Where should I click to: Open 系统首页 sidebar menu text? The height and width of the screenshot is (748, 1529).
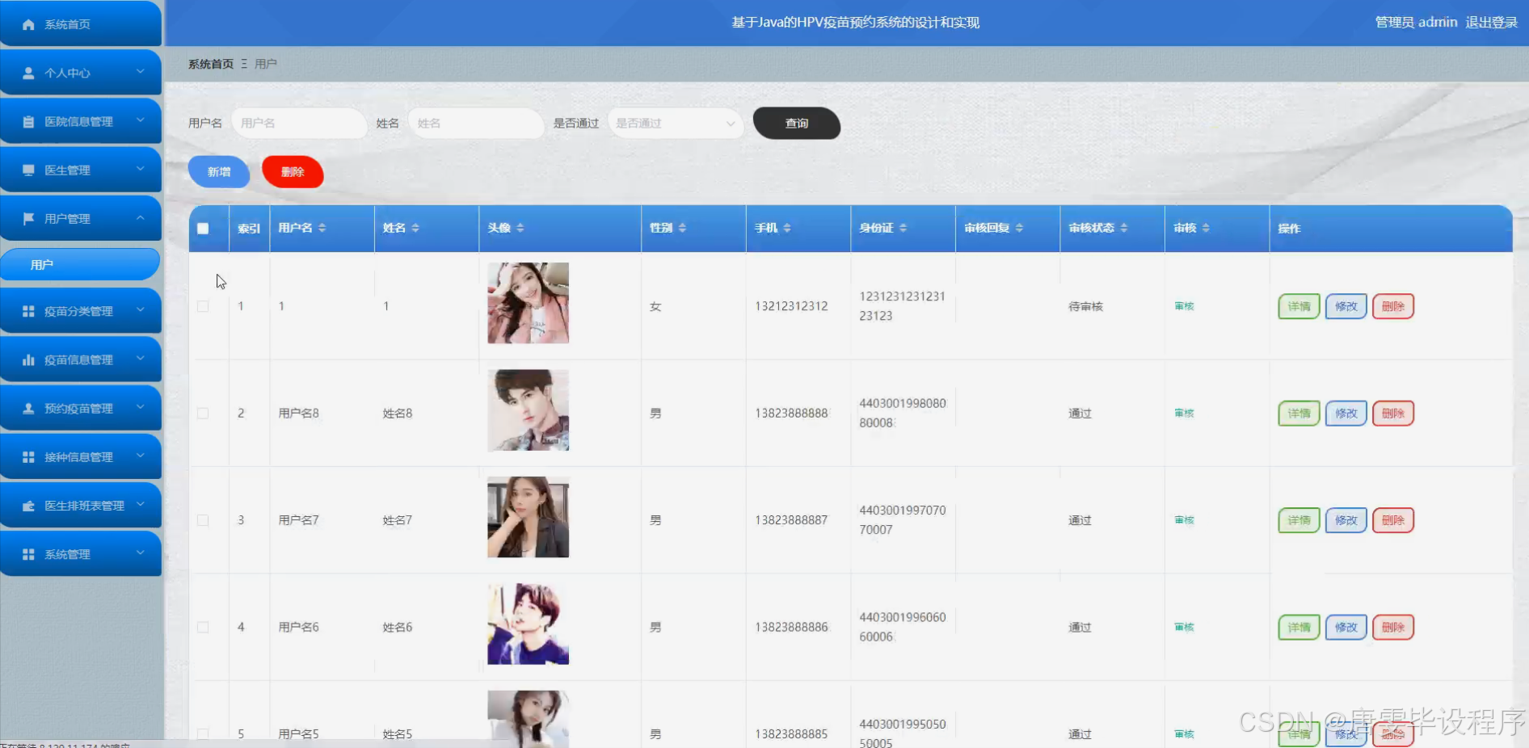tap(67, 24)
